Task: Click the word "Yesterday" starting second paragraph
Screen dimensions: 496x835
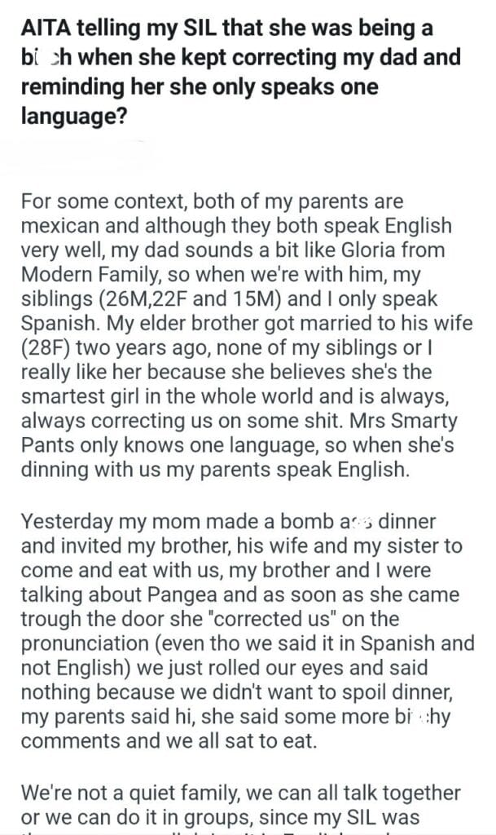Action: click(64, 521)
